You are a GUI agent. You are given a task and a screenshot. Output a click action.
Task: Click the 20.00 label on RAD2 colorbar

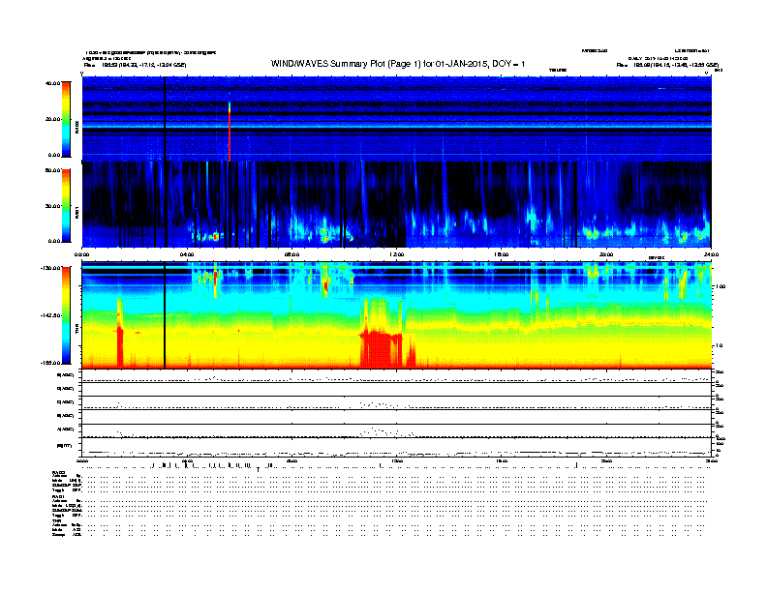click(x=52, y=119)
